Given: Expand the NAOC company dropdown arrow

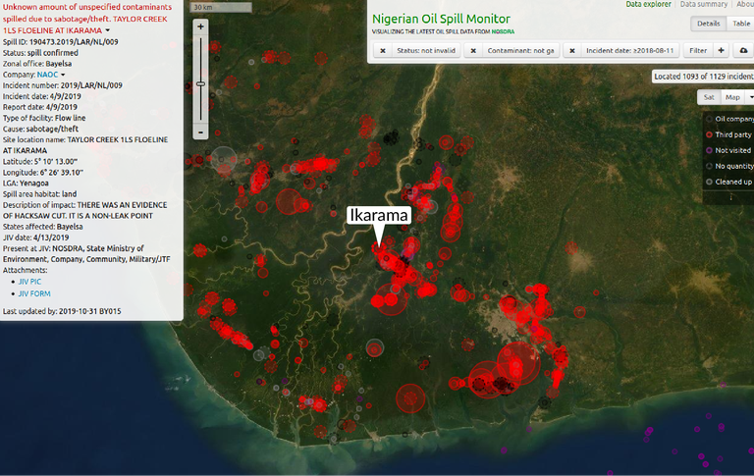Looking at the screenshot, I should pos(63,75).
